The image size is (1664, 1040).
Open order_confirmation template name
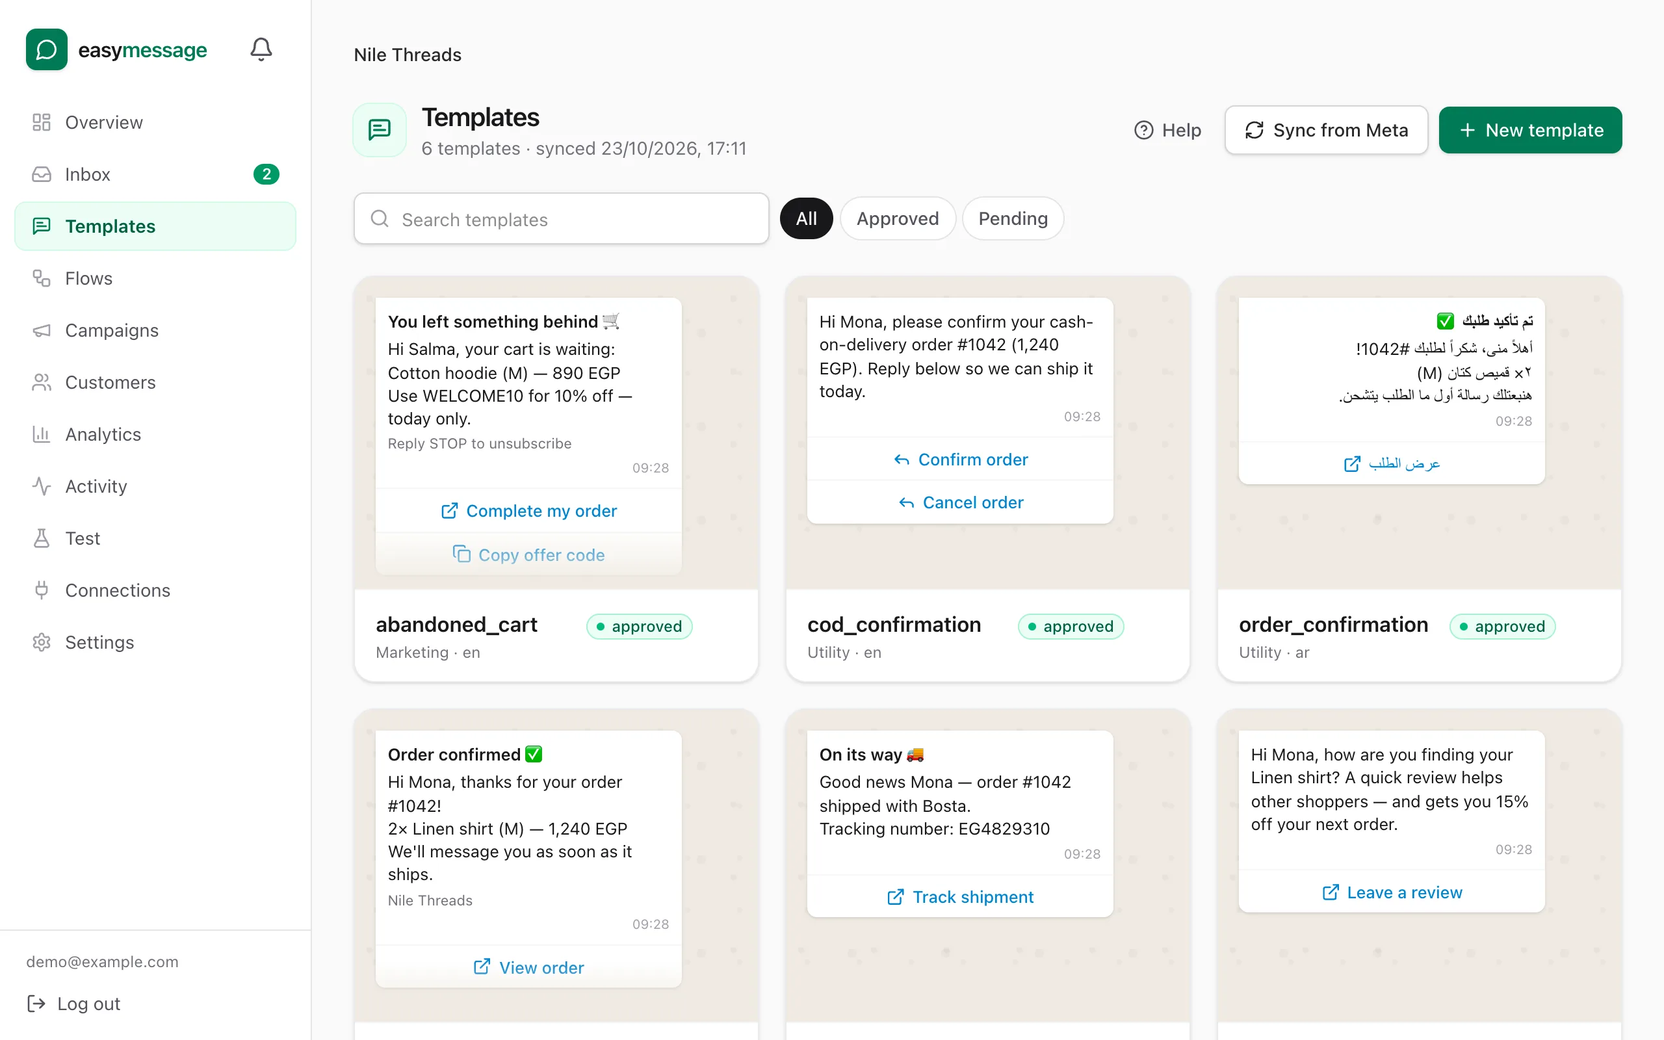pyautogui.click(x=1333, y=625)
